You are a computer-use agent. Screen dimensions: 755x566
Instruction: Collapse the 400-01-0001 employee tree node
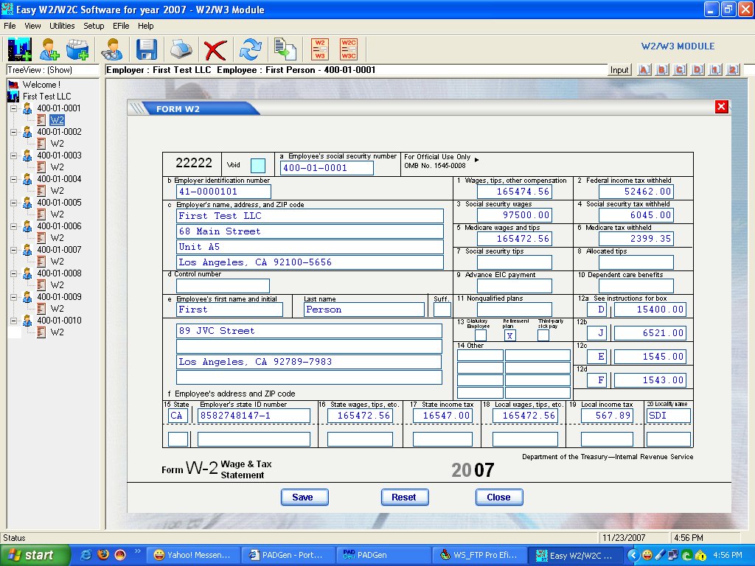(x=13, y=108)
